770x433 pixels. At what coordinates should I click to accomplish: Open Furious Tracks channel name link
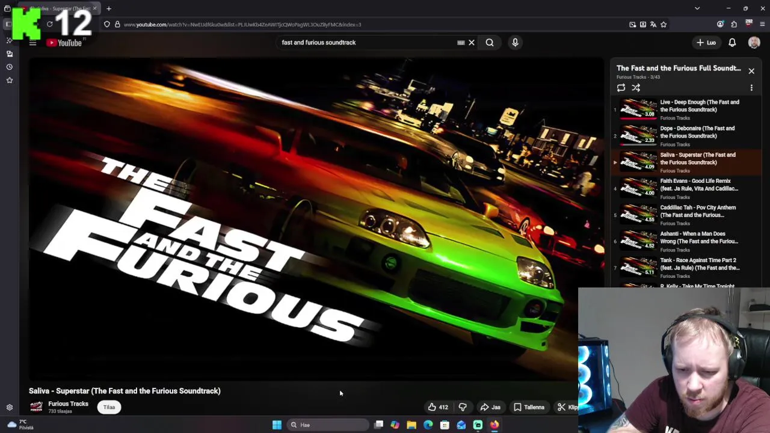click(x=68, y=404)
